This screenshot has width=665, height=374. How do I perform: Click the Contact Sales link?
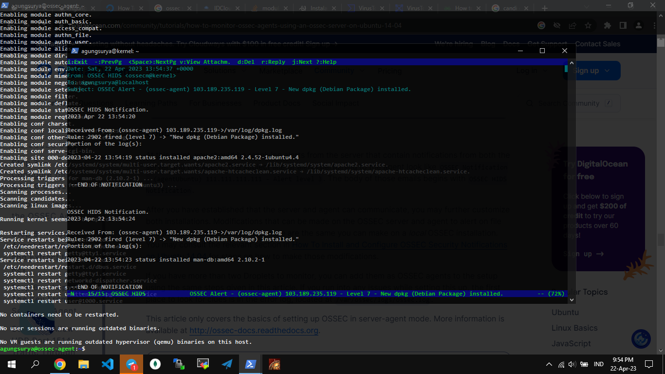(x=597, y=44)
